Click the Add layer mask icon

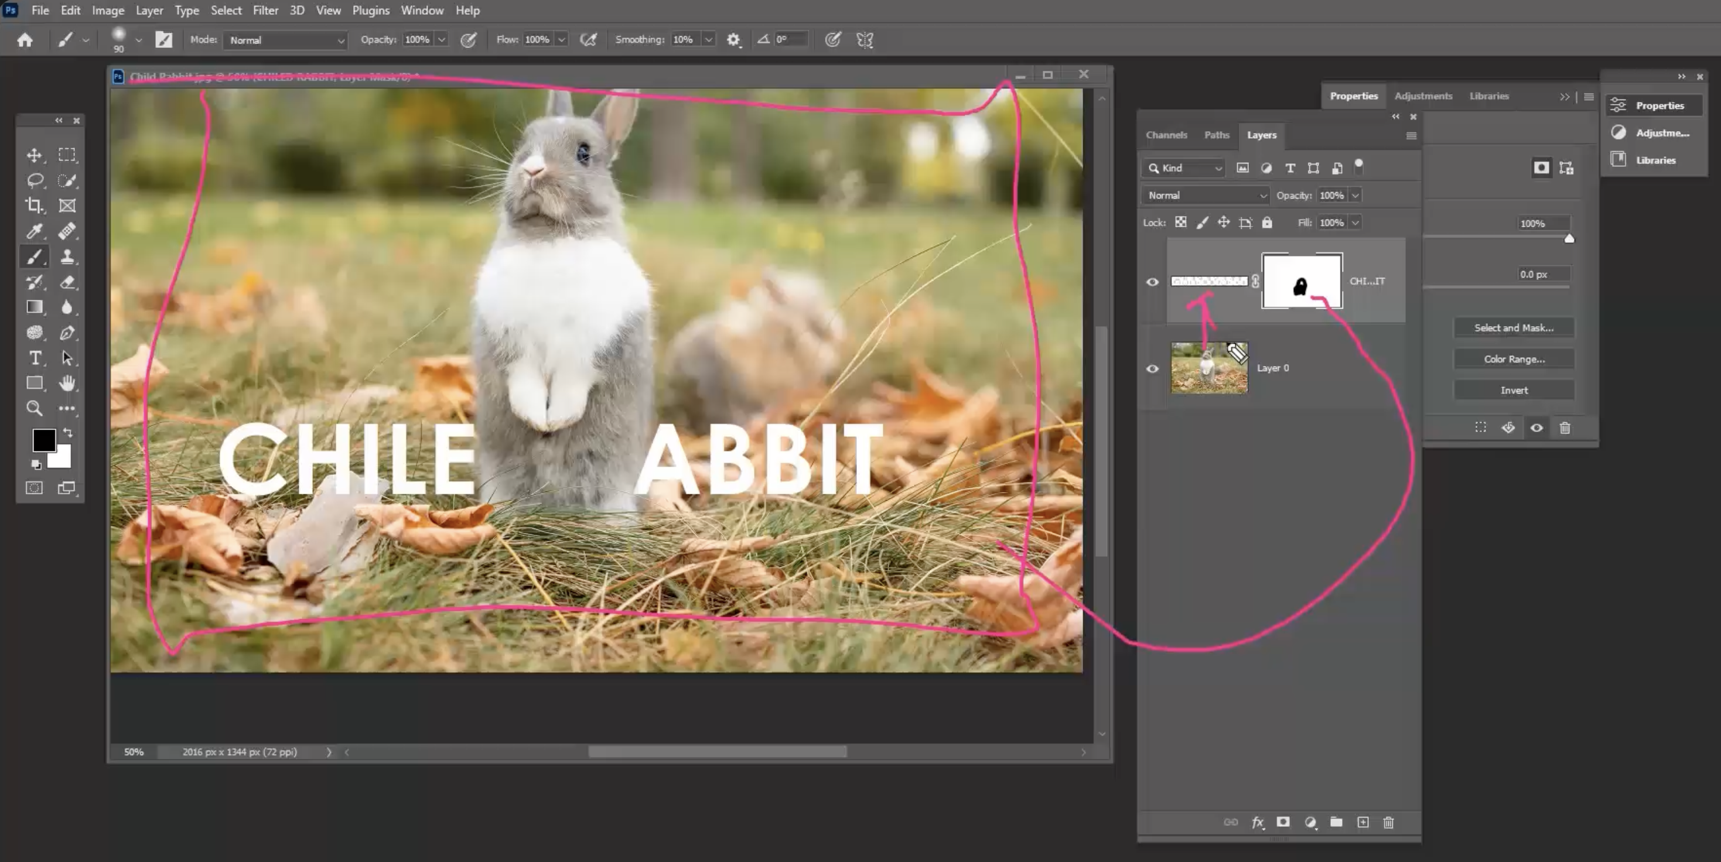pyautogui.click(x=1283, y=822)
